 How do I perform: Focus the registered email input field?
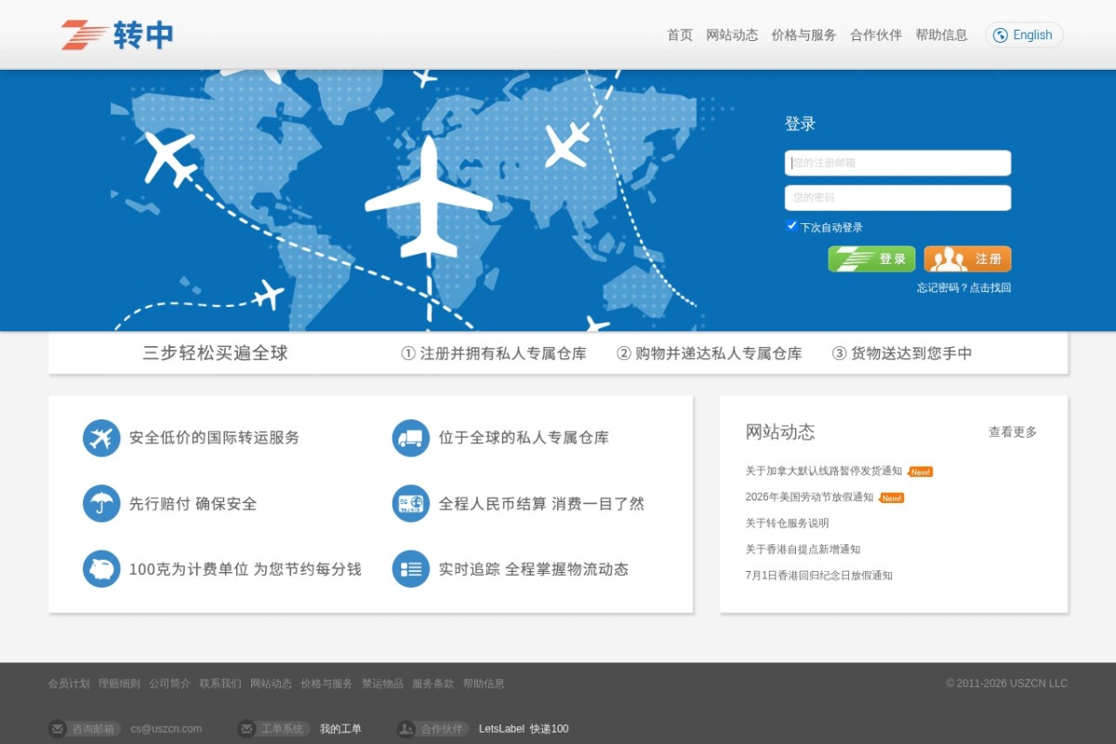[897, 163]
